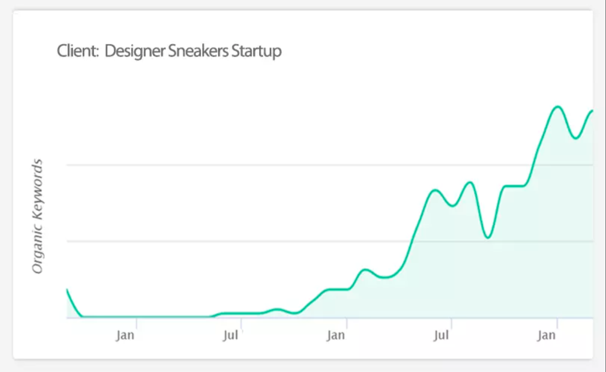
Task: Click the line's endpoint at the right edge
Action: 592,111
